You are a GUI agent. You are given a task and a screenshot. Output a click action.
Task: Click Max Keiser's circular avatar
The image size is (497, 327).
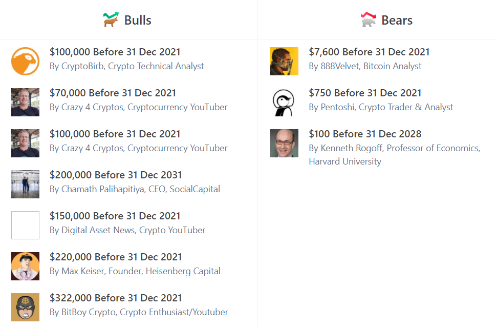[26, 267]
